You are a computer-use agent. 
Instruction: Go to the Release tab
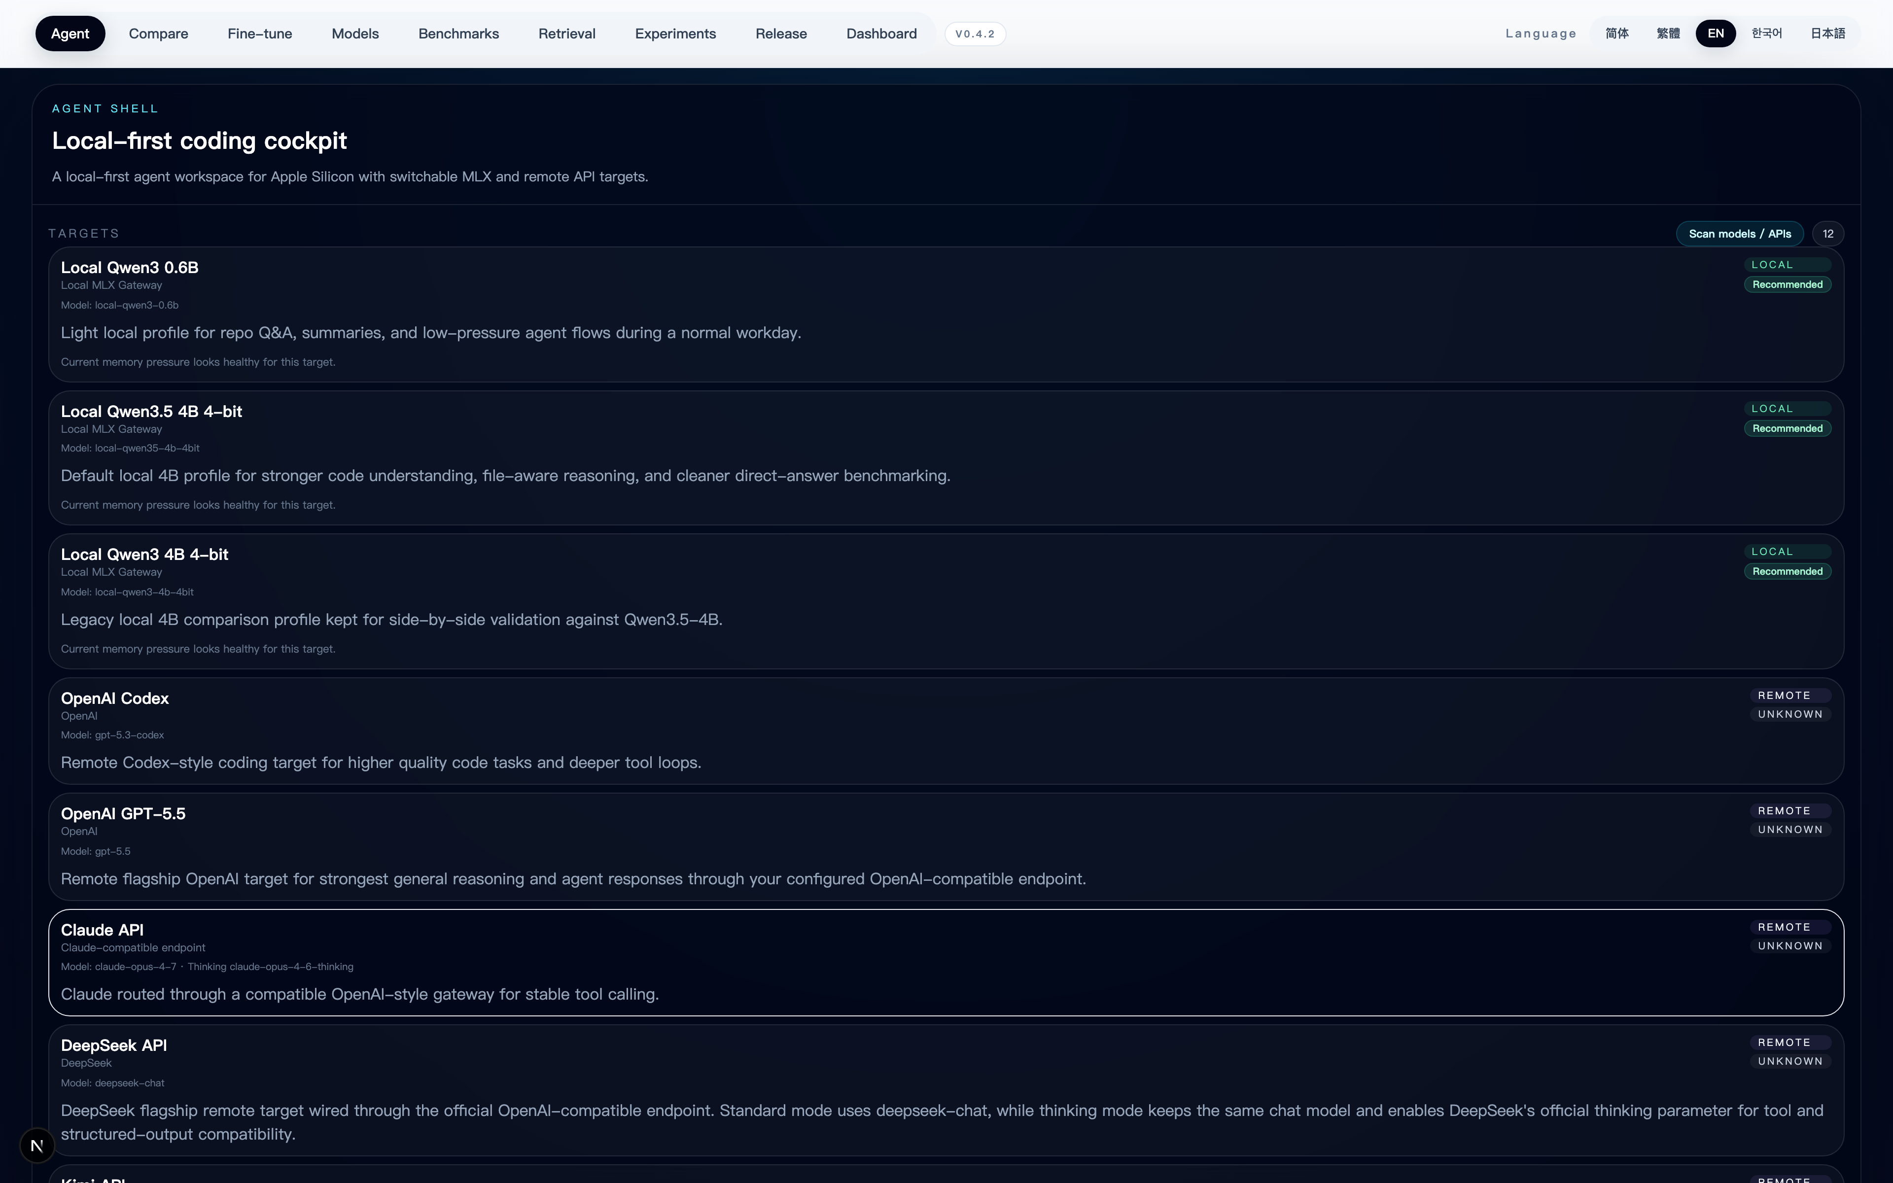[781, 34]
